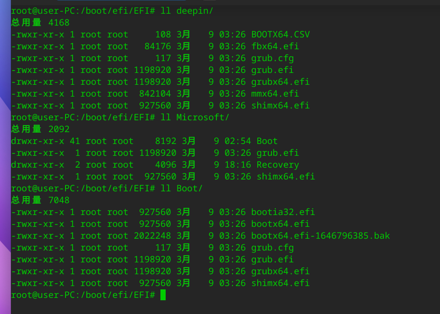Screen dimensions: 440x314
Task: Click the directory size 4096
Action: tap(166, 165)
